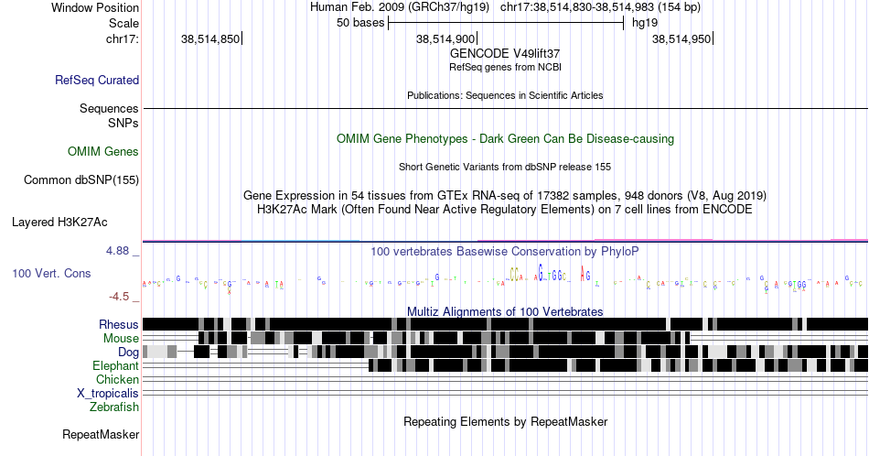Click the 38,514,900 ruler position
This screenshot has height=456, width=869.
point(445,38)
